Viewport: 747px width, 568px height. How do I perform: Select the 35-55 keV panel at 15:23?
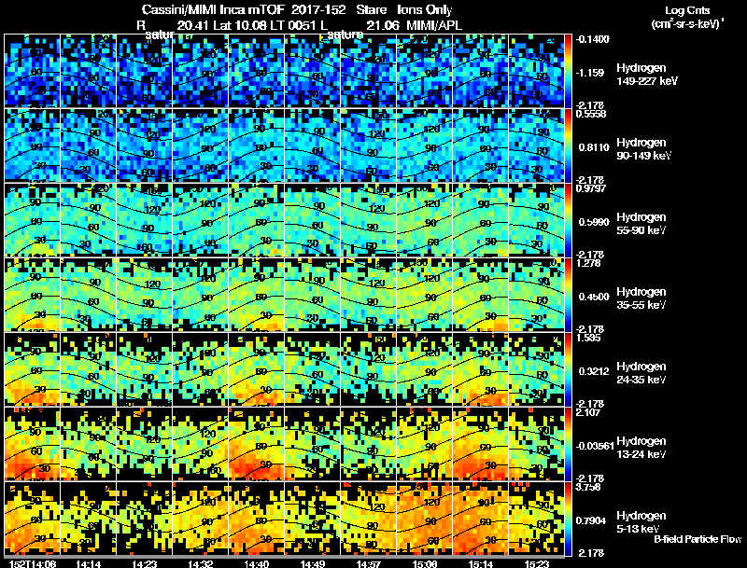pyautogui.click(x=536, y=295)
